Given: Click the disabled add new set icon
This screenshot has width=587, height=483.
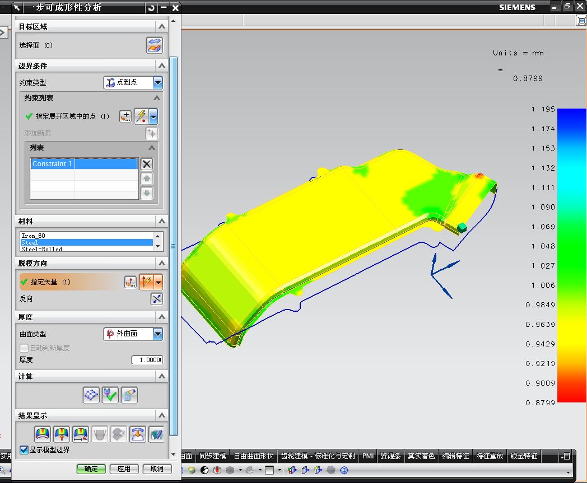Looking at the screenshot, I should coord(152,133).
